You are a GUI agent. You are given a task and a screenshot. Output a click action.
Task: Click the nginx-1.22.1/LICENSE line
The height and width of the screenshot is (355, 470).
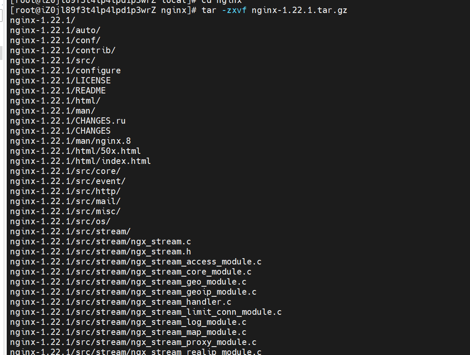click(x=60, y=80)
